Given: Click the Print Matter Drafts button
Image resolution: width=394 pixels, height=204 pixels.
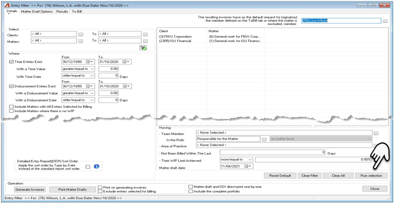Looking at the screenshot, I should (72, 189).
